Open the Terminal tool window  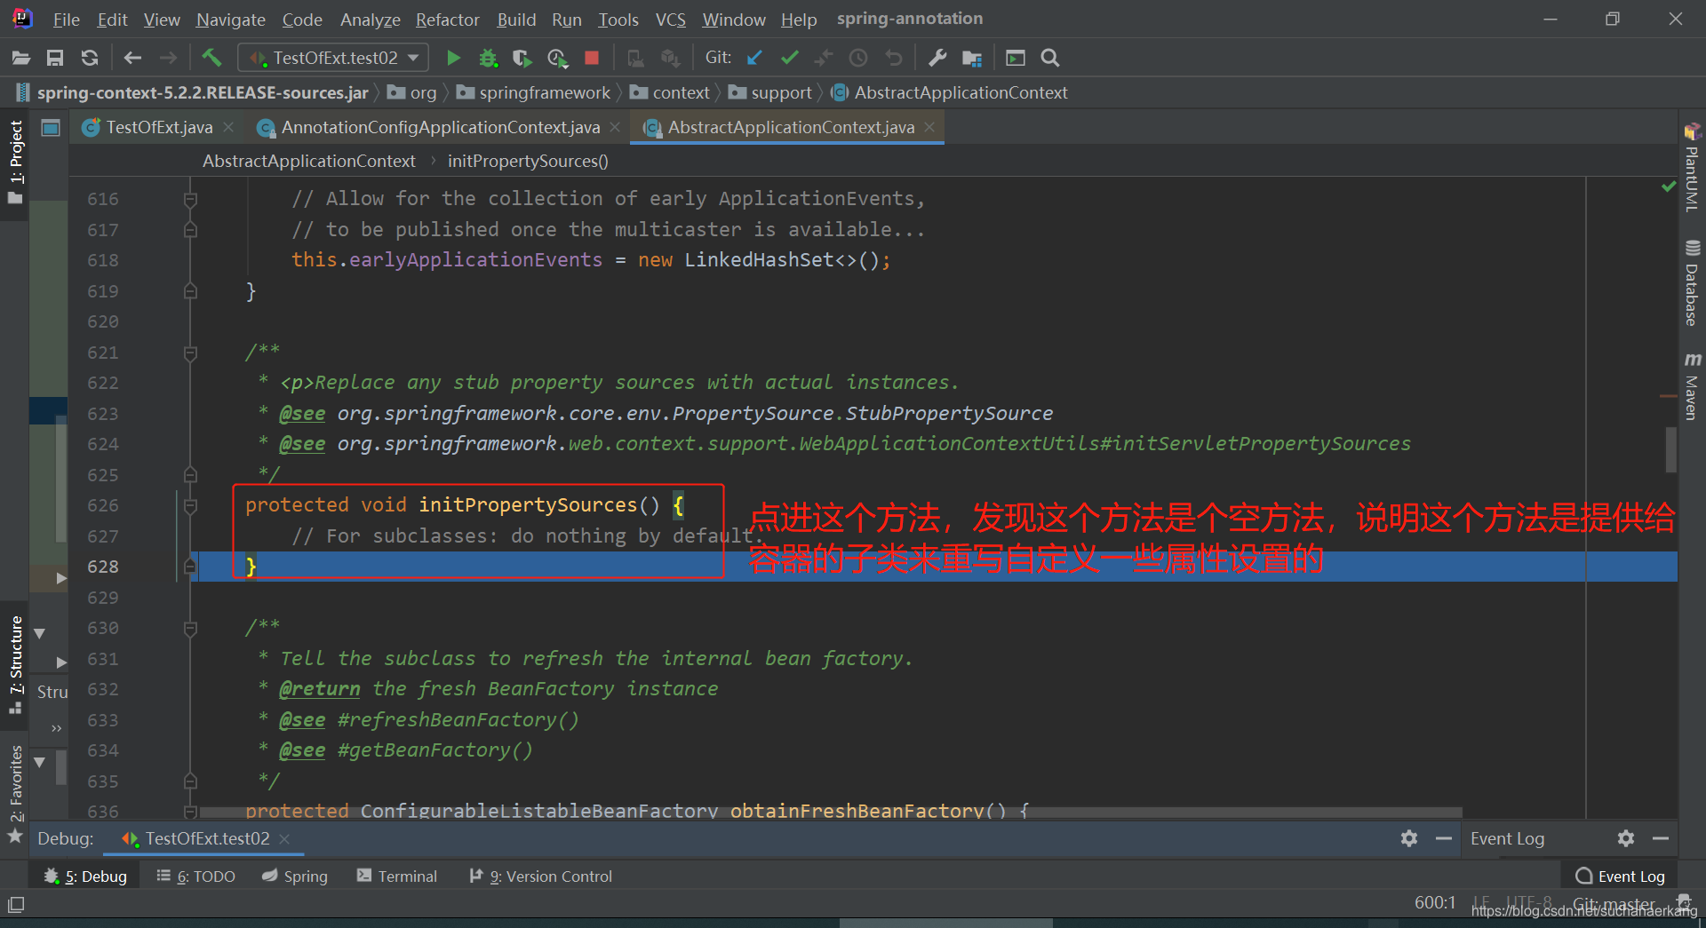[397, 876]
